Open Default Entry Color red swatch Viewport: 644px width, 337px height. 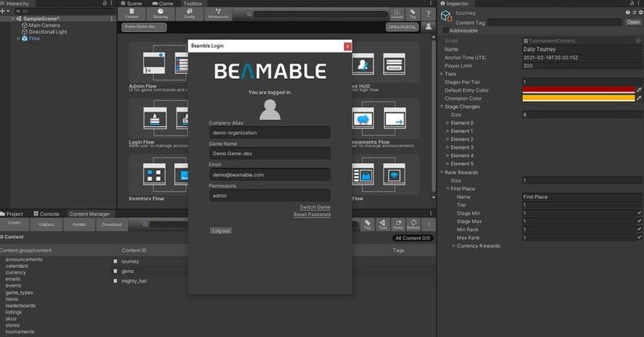(578, 90)
